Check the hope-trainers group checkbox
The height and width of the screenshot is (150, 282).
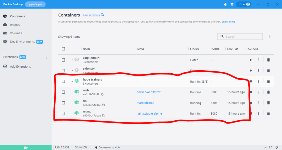(63, 81)
